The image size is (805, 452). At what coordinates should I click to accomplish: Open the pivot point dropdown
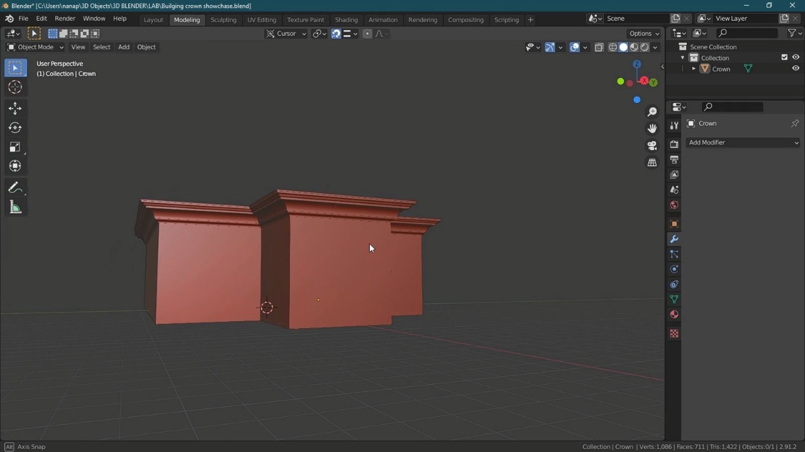(x=319, y=34)
